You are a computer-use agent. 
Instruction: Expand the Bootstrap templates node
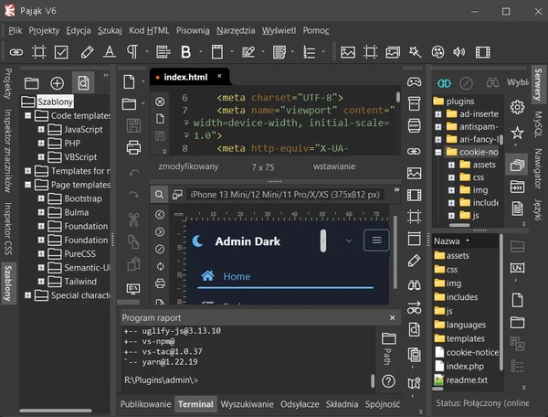tap(41, 198)
